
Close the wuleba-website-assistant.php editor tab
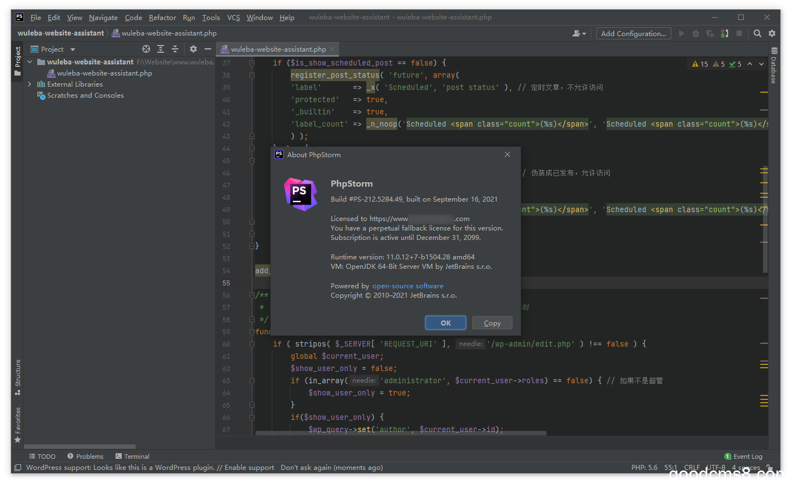(x=332, y=49)
